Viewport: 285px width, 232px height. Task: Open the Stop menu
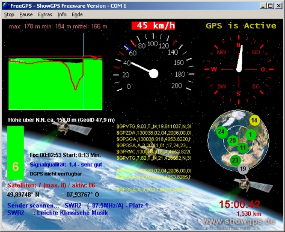click(x=9, y=14)
